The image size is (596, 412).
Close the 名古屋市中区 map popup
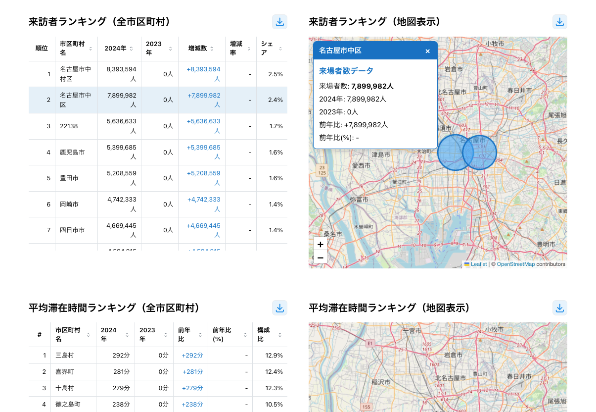(x=427, y=51)
